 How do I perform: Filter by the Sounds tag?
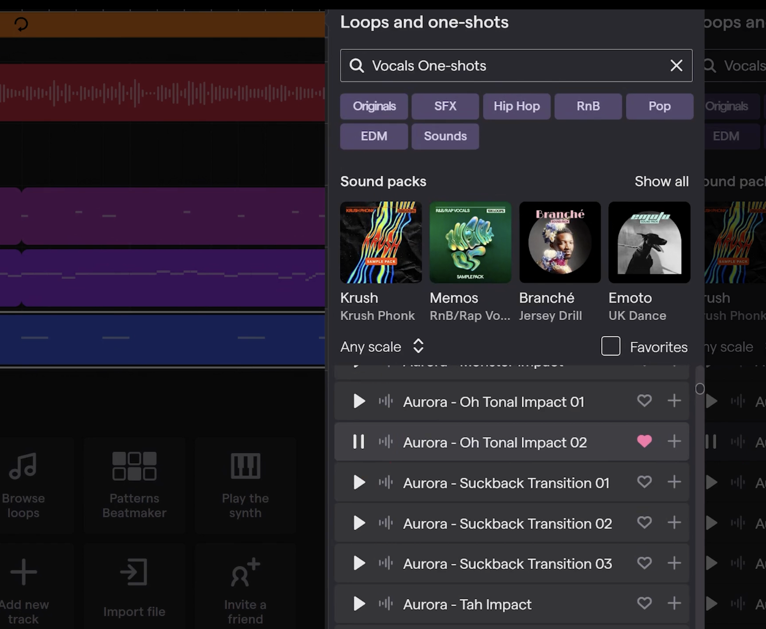click(445, 137)
